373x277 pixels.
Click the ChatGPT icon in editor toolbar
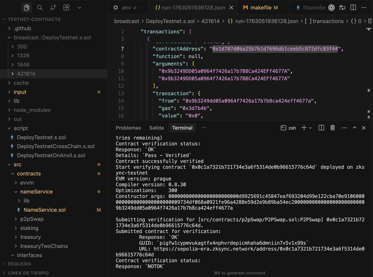tap(331, 7)
